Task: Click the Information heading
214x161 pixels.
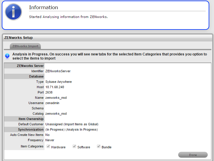Action: (x=44, y=7)
